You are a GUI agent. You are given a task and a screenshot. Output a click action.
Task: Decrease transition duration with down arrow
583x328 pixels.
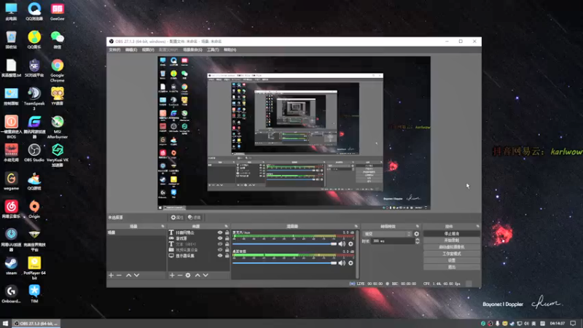point(417,243)
